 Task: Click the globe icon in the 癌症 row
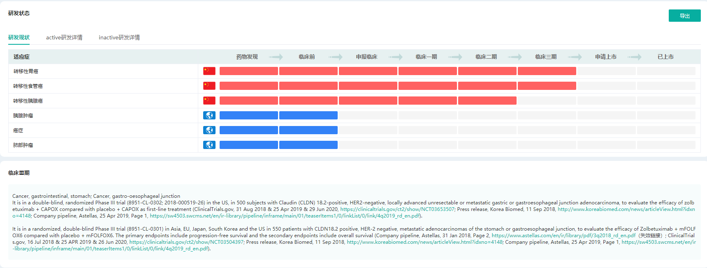(x=209, y=130)
